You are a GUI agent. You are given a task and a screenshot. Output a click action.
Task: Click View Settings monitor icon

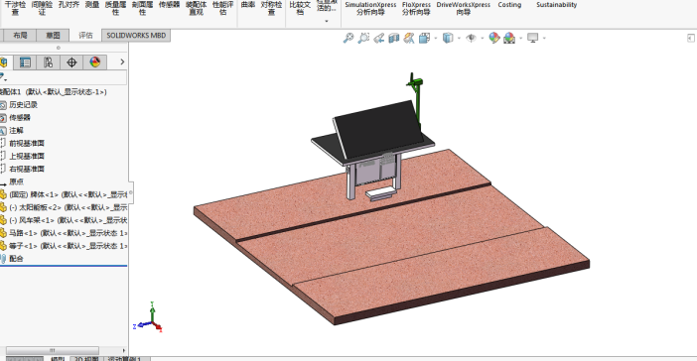(532, 39)
